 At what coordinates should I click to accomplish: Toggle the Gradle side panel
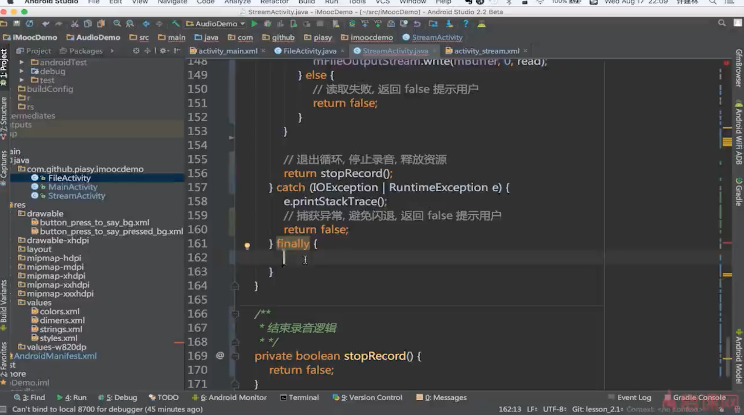(x=738, y=192)
